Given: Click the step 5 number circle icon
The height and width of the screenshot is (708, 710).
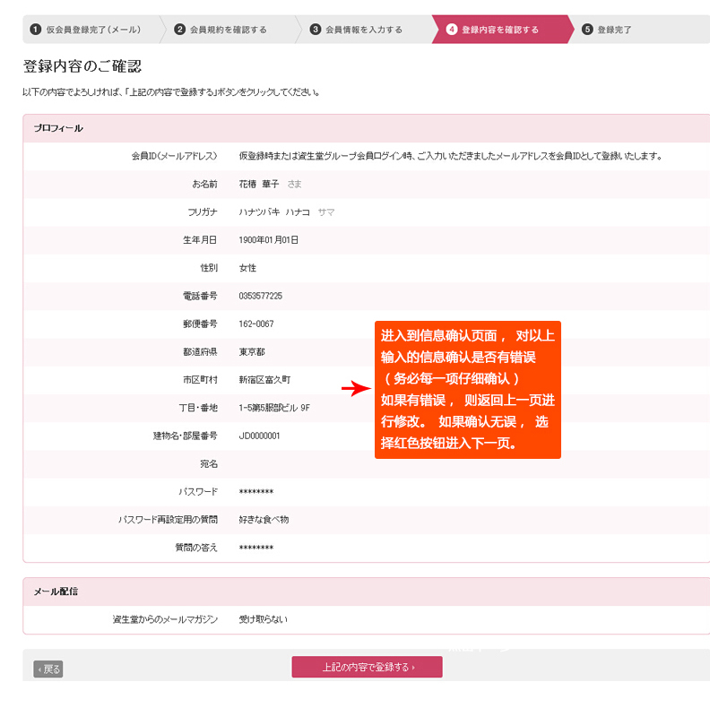Looking at the screenshot, I should tap(587, 30).
